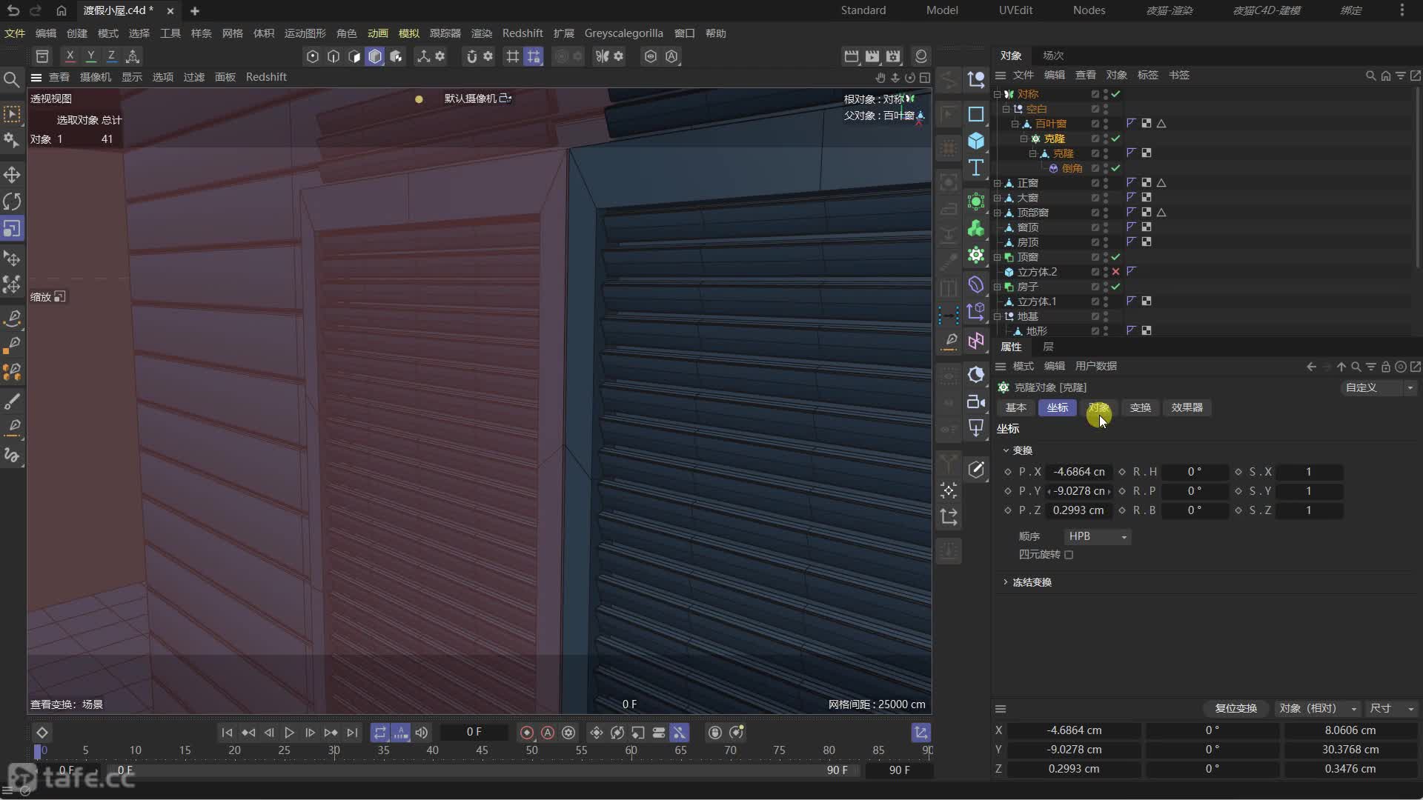1423x800 pixels.
Task: Click the Cloner gear generator icon
Action: [x=976, y=255]
